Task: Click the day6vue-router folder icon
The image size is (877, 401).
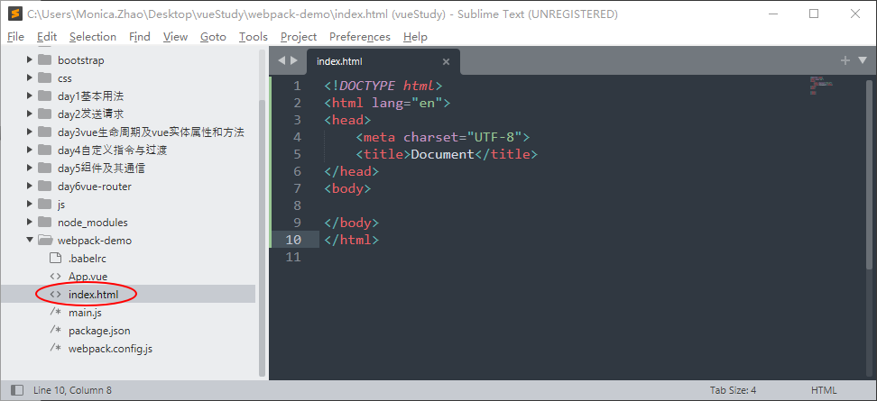Action: [45, 186]
